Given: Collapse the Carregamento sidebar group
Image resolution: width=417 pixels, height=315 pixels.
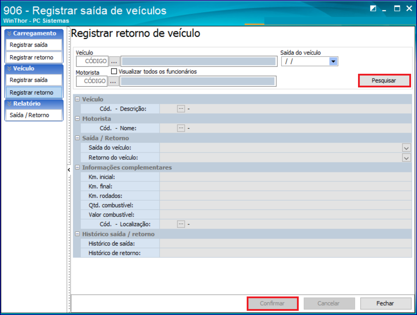Looking at the screenshot, I should pos(34,33).
